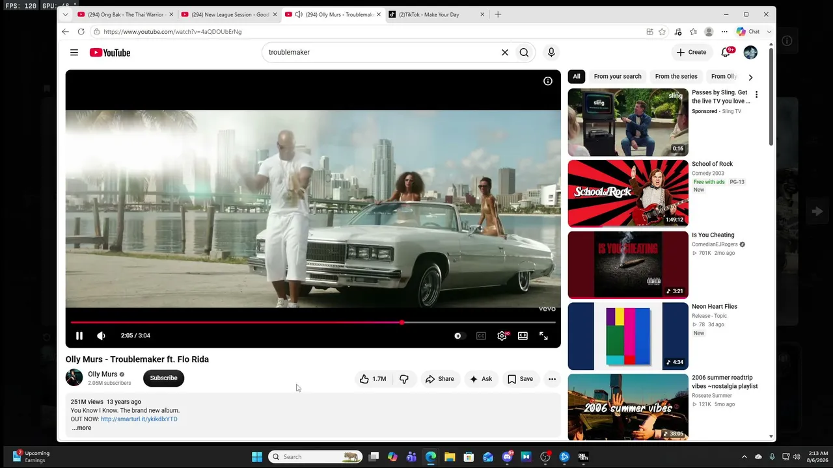Share the Troublemaker video
This screenshot has width=833, height=468.
click(439, 379)
